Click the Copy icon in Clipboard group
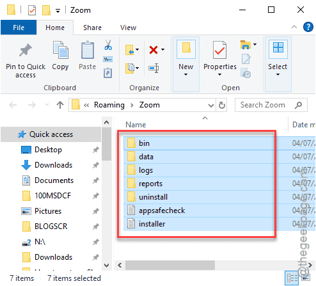This screenshot has height=286, width=316. click(60, 50)
